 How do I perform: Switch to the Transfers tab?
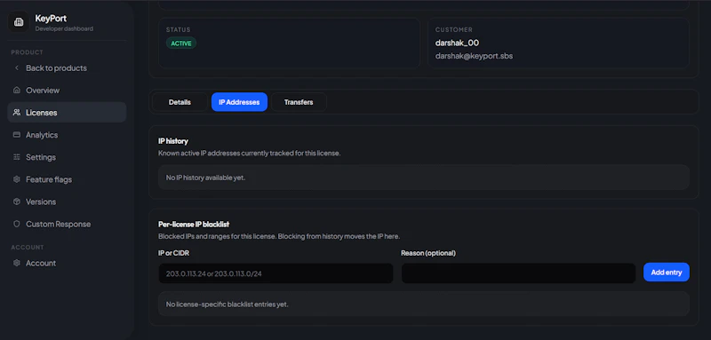click(x=299, y=102)
